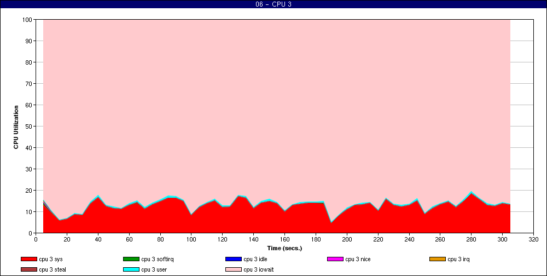The height and width of the screenshot is (276, 547).
Task: Click the 160 tick on the x-axis
Action: (284, 239)
